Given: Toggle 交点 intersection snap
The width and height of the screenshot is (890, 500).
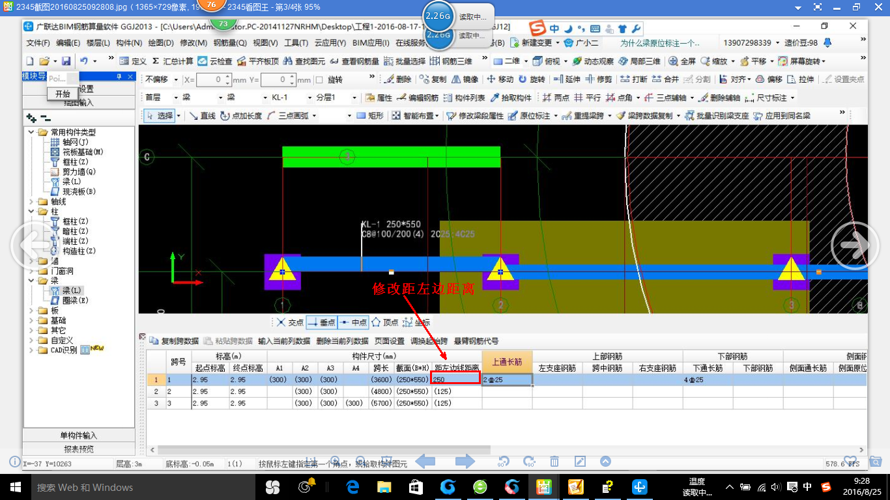Looking at the screenshot, I should (290, 322).
